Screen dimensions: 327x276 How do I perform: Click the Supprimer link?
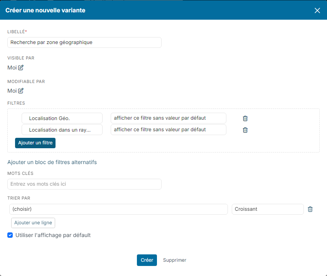[x=175, y=260]
